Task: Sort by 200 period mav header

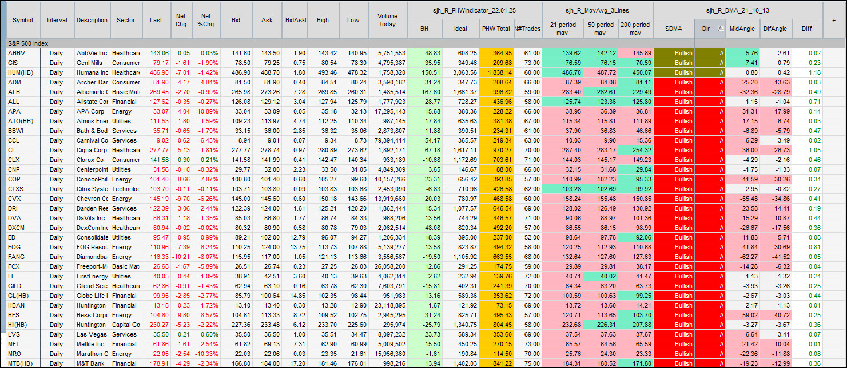Action: 635,28
